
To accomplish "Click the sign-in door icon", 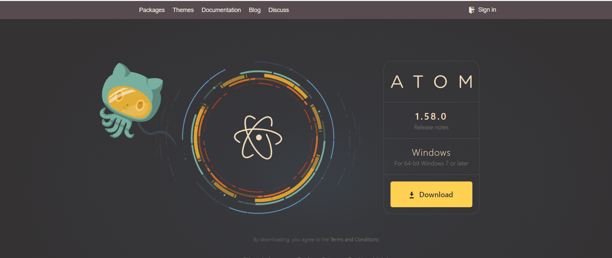I will (471, 10).
